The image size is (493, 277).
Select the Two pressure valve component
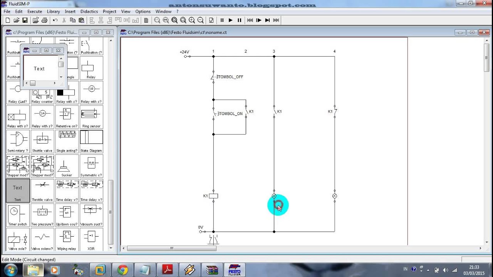(42, 215)
